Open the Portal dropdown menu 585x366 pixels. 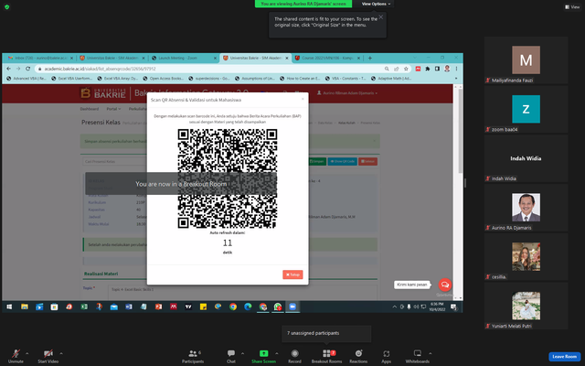click(x=113, y=109)
